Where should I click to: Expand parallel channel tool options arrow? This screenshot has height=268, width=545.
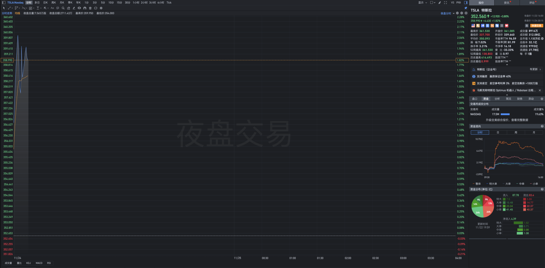coord(19,8)
